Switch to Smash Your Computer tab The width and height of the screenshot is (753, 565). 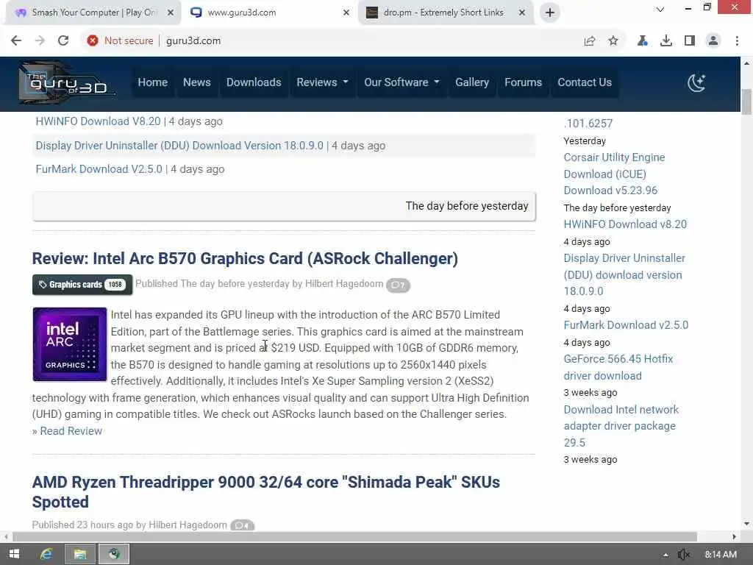tap(93, 13)
